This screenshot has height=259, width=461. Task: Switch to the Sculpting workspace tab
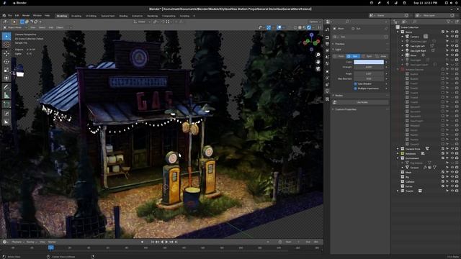tap(76, 16)
